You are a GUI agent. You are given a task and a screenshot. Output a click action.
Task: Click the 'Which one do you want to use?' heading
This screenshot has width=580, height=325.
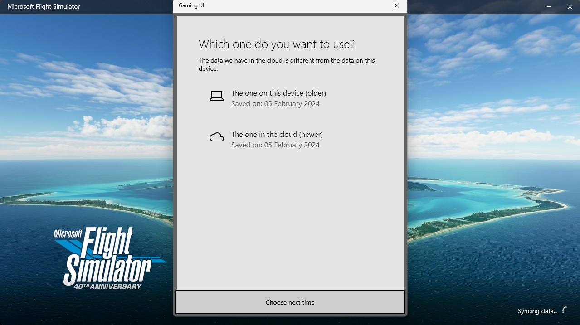click(x=277, y=44)
